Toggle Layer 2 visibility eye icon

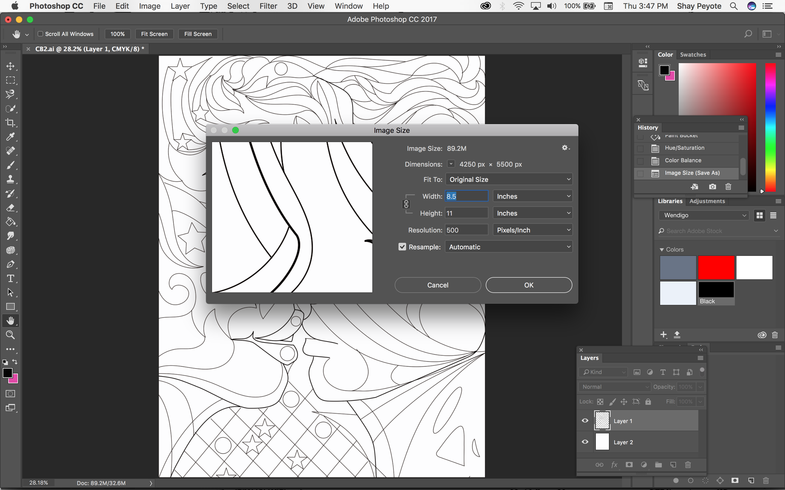(x=585, y=442)
